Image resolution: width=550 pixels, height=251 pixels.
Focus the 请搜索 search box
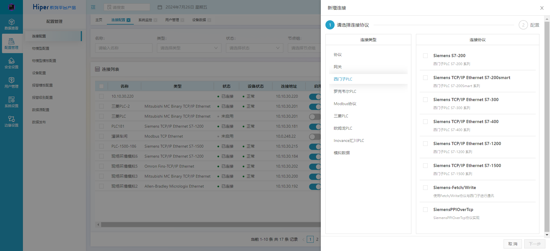[127, 7]
